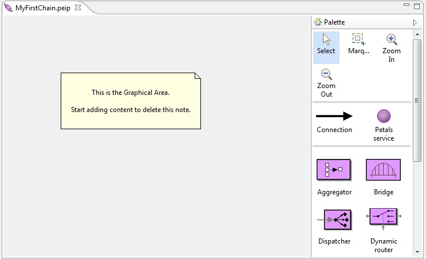Choose the Marquee selection tool
The height and width of the screenshot is (259, 426).
tap(358, 45)
